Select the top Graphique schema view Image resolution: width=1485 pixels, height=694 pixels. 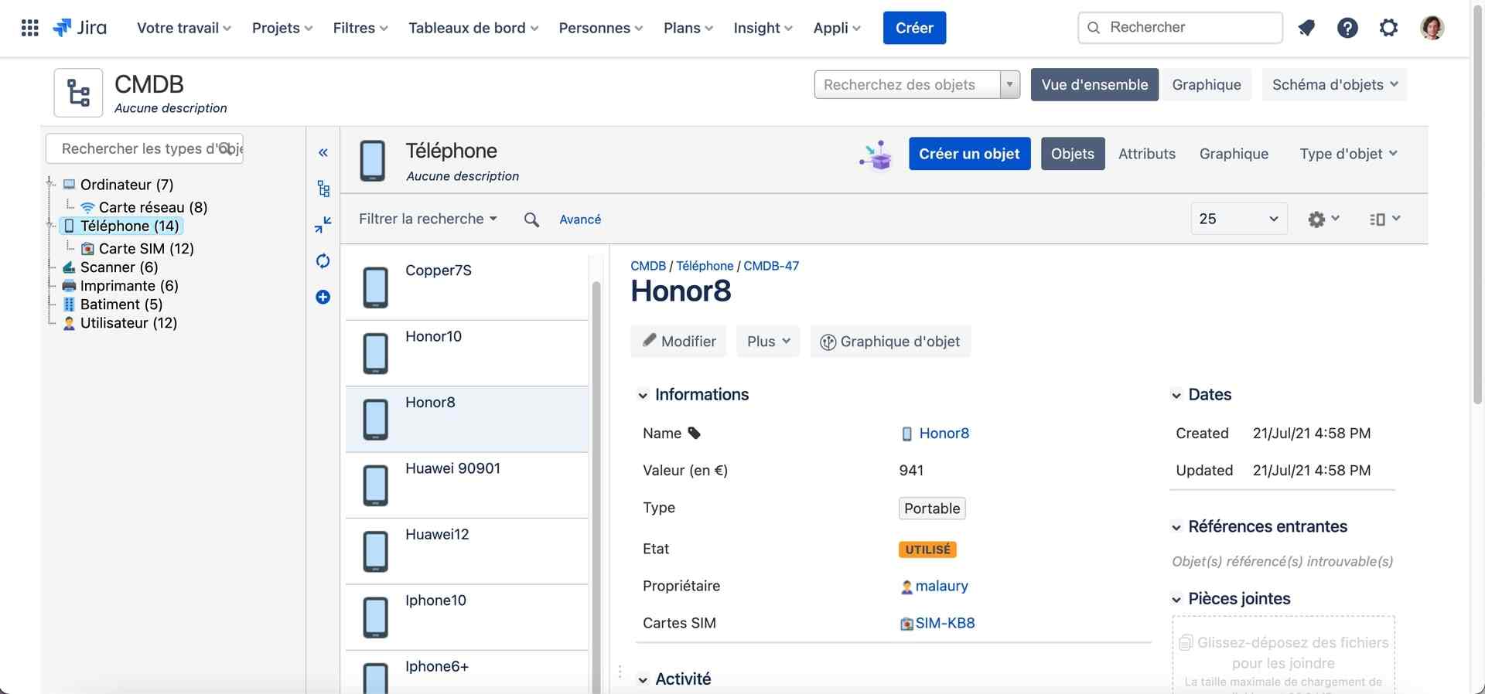(x=1207, y=84)
